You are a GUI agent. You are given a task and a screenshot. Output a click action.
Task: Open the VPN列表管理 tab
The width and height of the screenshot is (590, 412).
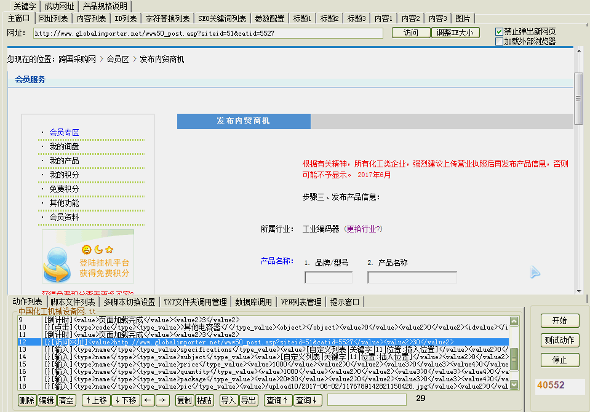[x=301, y=302]
